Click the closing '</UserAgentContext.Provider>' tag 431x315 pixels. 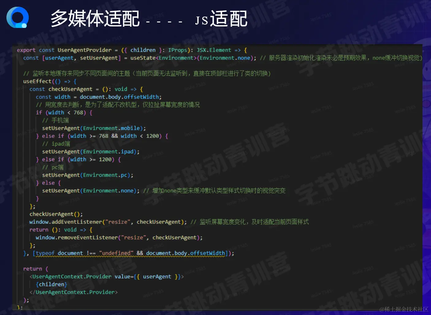pyautogui.click(x=74, y=292)
